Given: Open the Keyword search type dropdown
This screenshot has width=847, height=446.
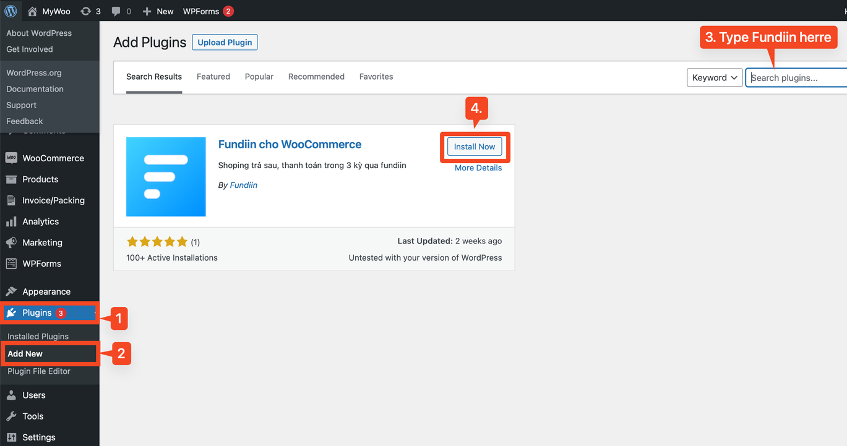Looking at the screenshot, I should [715, 77].
